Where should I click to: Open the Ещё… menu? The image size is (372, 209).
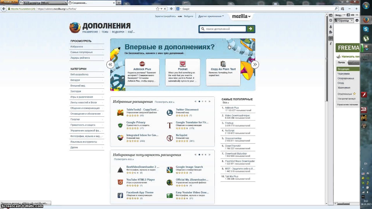[131, 32]
